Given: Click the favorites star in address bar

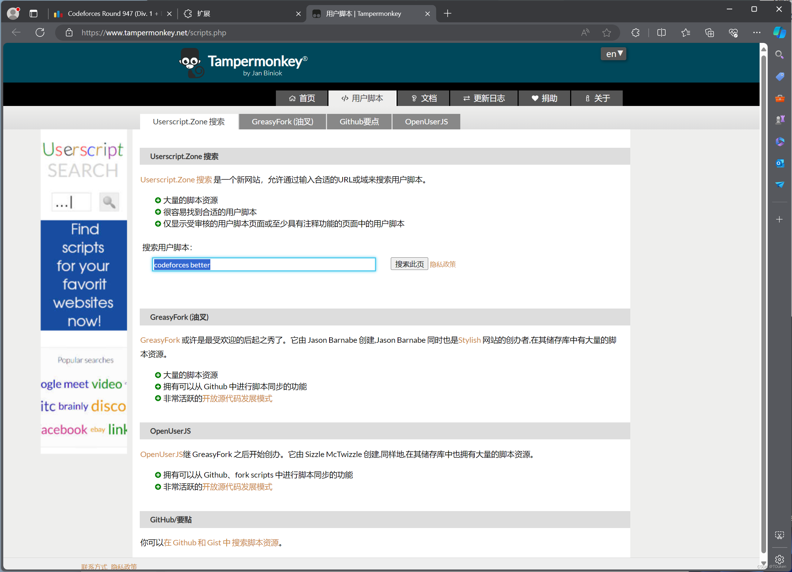Looking at the screenshot, I should 607,33.
